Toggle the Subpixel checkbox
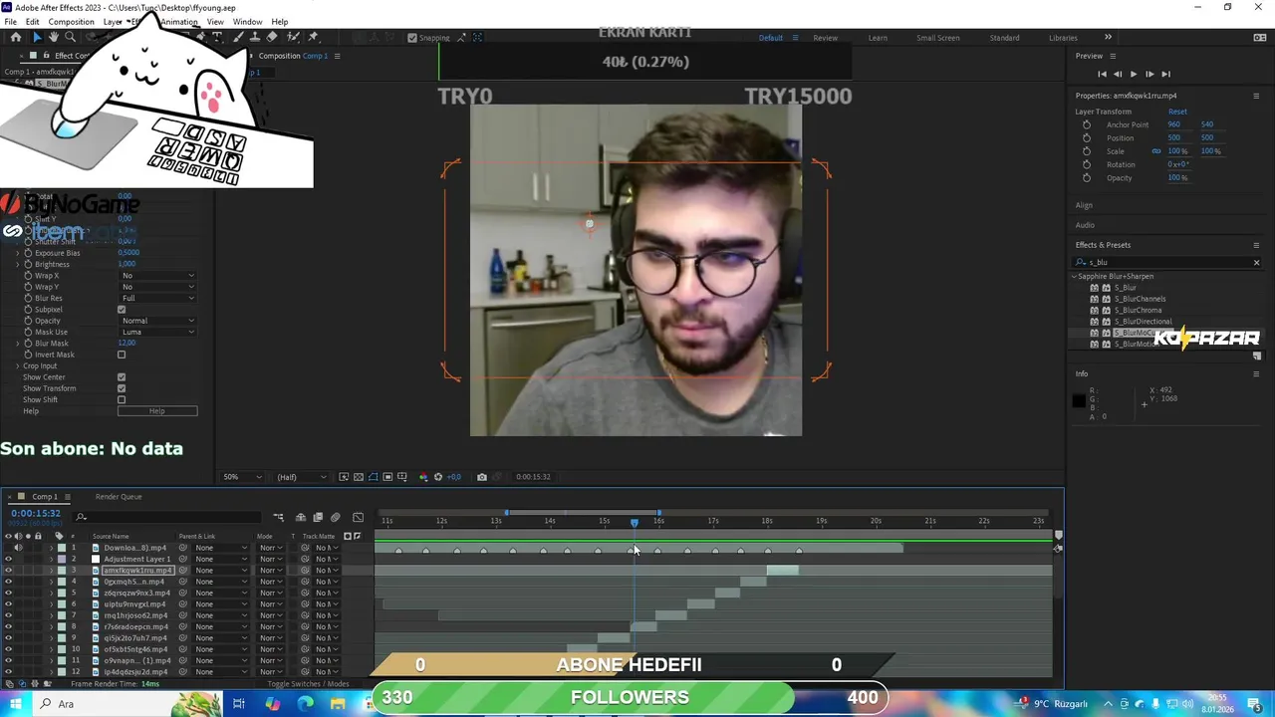This screenshot has width=1275, height=717. [x=122, y=310]
